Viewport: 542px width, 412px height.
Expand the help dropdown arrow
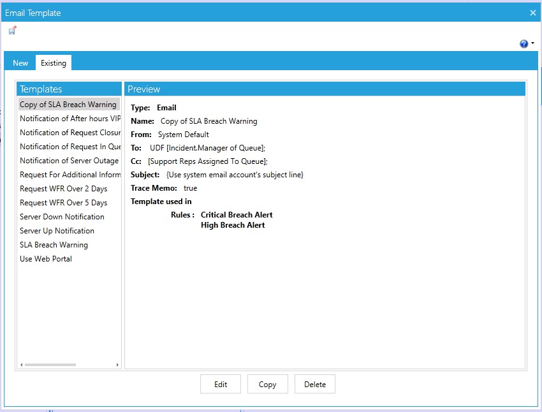[532, 43]
